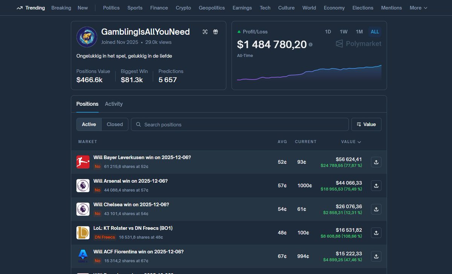This screenshot has width=452, height=274.
Task: Open Will ACF Fiorentina win market
Action: tap(138, 251)
